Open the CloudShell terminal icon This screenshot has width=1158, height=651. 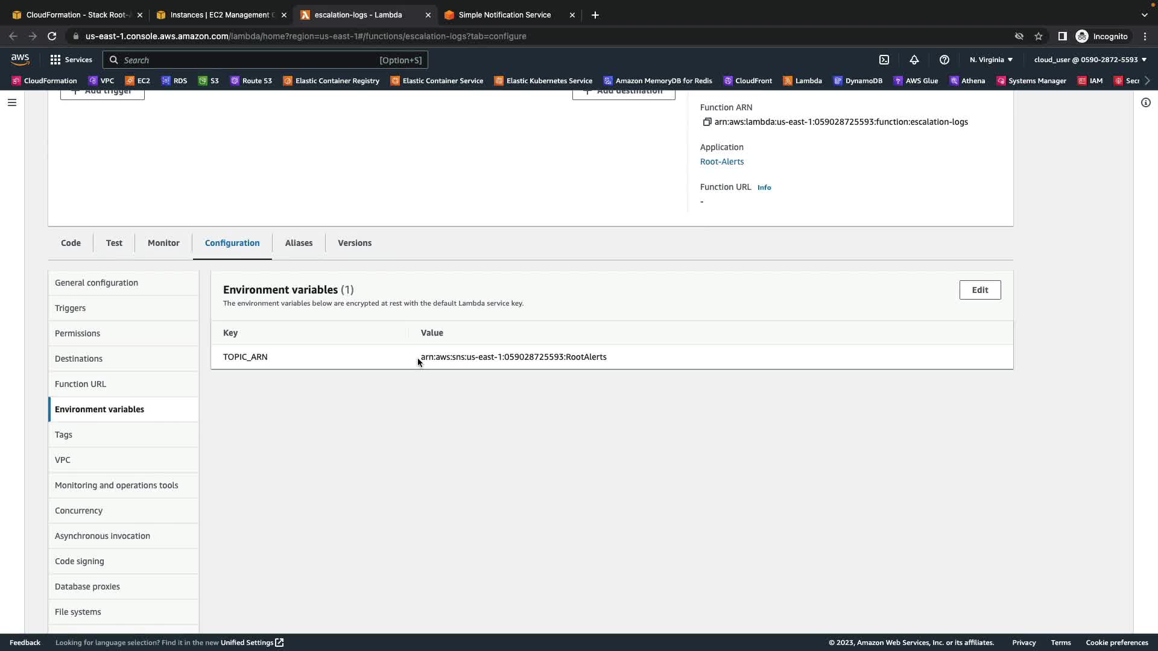tap(884, 60)
